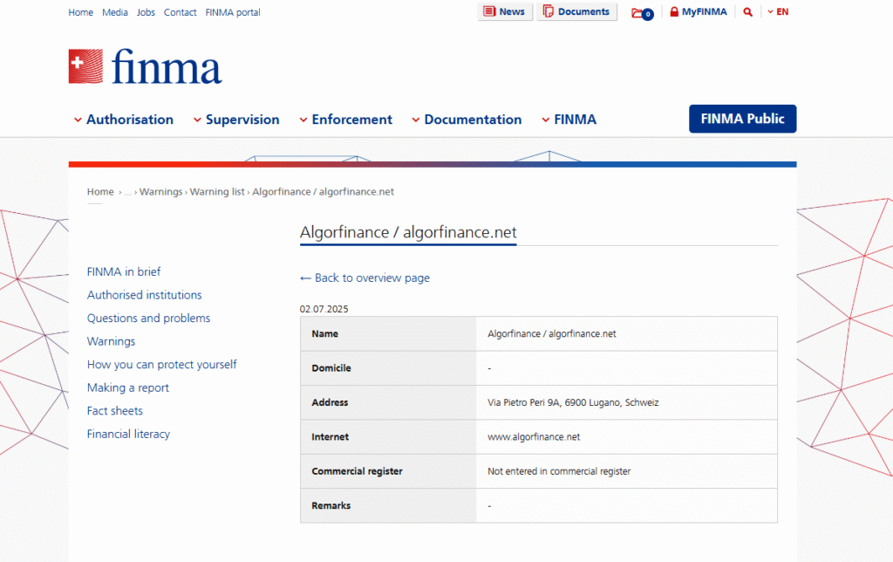Open Making a report sidebar item
Screen dimensions: 893x562
pyautogui.click(x=128, y=387)
